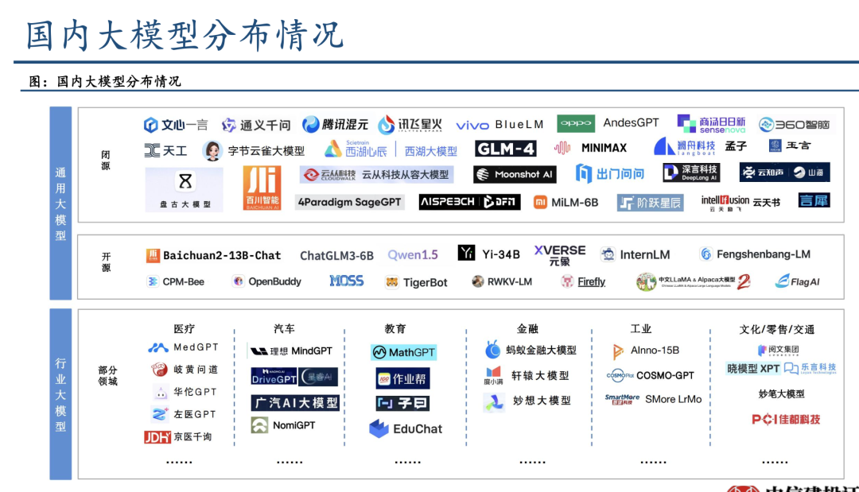
Task: Click the 4Paradigm SageGPT label
Action: click(x=349, y=202)
